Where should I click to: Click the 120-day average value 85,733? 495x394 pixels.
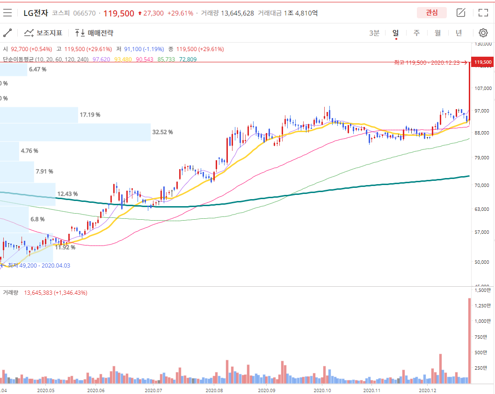click(166, 59)
